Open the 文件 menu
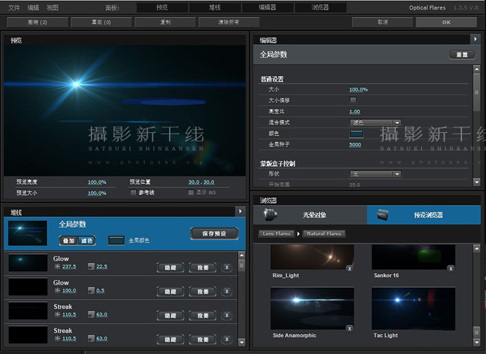The width and height of the screenshot is (486, 354). tap(14, 8)
